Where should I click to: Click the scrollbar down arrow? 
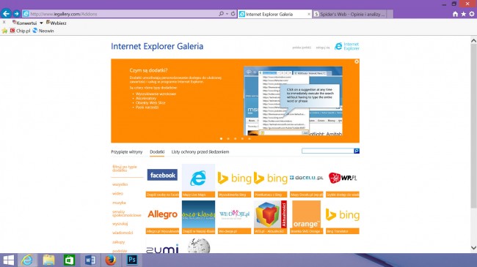(x=473, y=248)
